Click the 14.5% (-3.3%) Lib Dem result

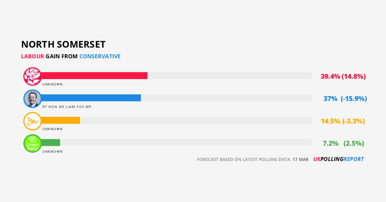[343, 121]
